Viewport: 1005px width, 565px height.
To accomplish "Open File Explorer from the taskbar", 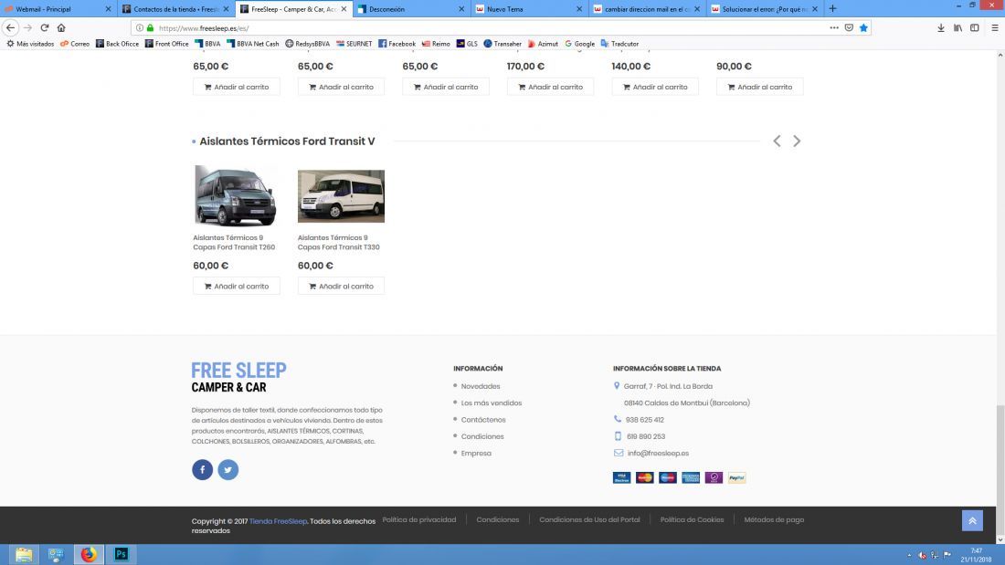I will click(x=24, y=554).
